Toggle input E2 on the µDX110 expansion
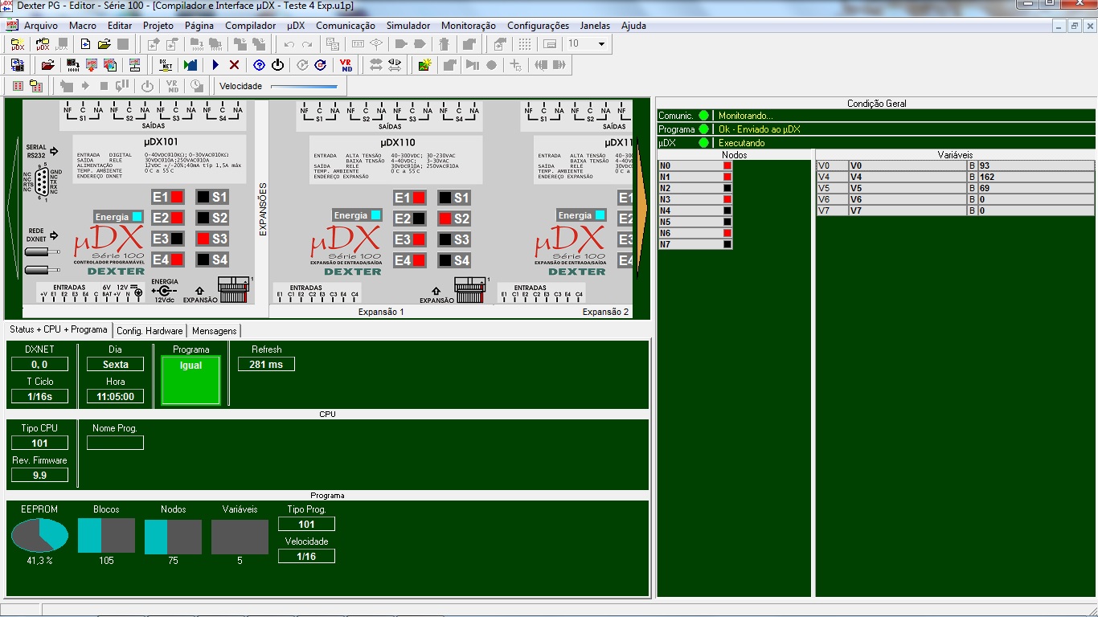 tap(419, 219)
